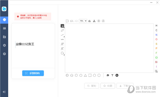Select the chain zigzag tool
This screenshot has width=160, height=97.
(x=62, y=39)
